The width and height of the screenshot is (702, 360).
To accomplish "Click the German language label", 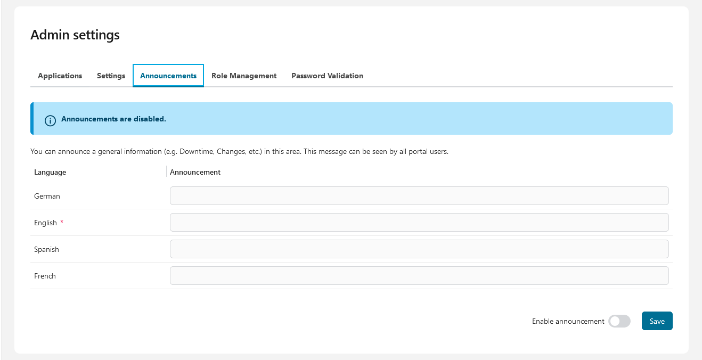I will pyautogui.click(x=47, y=196).
